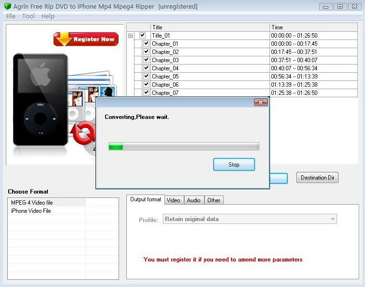The height and width of the screenshot is (287, 365).
Task: Uncheck the Title_01 checkbox
Action: pos(142,35)
